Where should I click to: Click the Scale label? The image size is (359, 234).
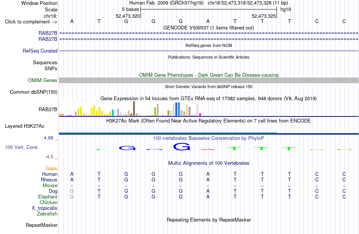(51, 9)
